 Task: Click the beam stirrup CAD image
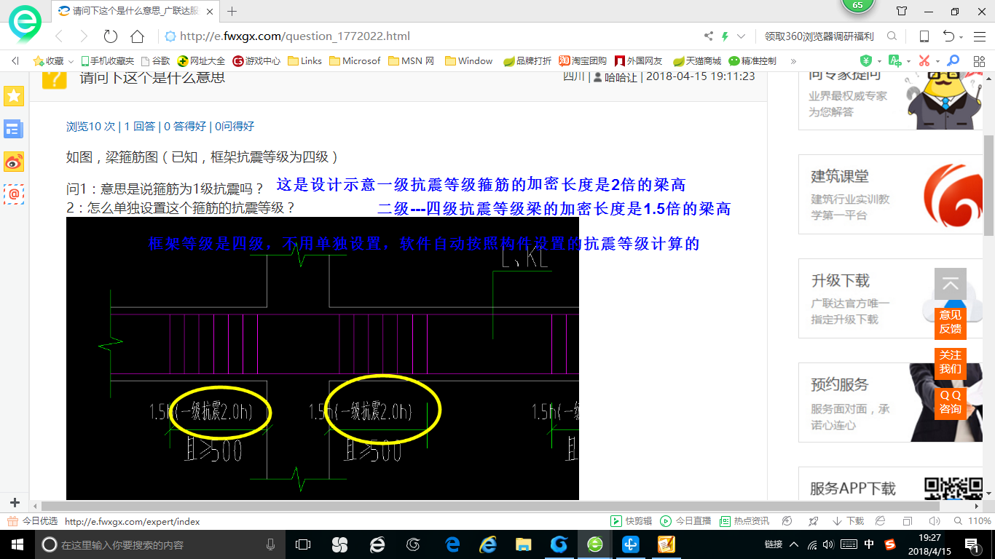click(x=323, y=358)
